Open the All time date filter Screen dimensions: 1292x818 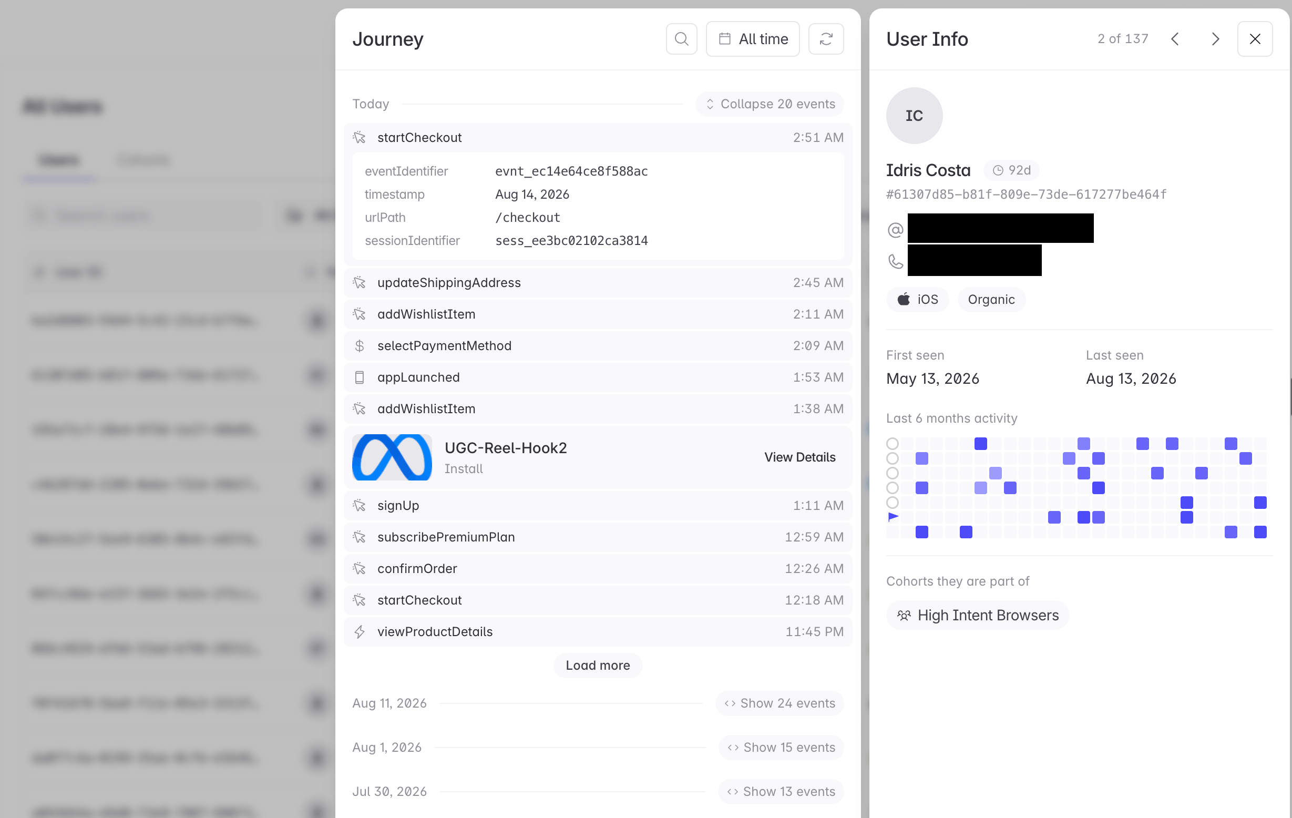pyautogui.click(x=752, y=39)
